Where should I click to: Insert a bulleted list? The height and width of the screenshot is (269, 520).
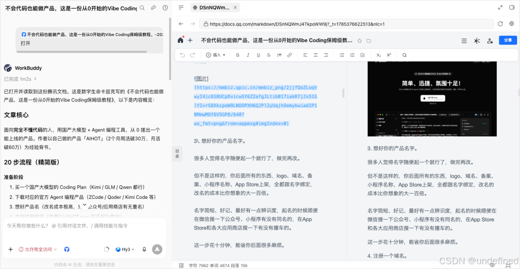coord(341,55)
